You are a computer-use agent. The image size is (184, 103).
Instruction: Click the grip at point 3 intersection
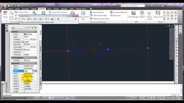[x=68, y=51]
